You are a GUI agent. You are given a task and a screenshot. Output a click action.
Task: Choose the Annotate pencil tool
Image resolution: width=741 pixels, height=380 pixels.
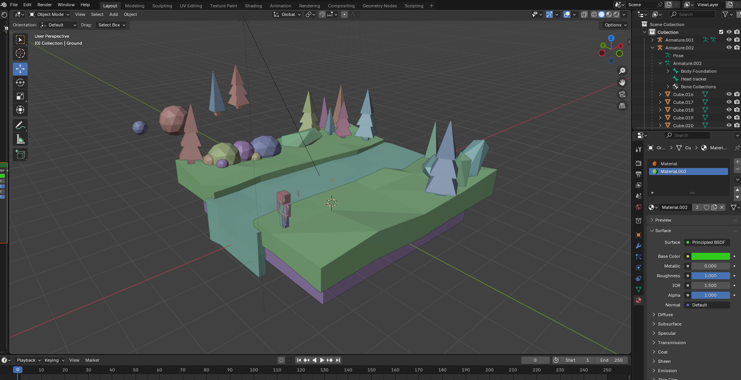coord(20,125)
